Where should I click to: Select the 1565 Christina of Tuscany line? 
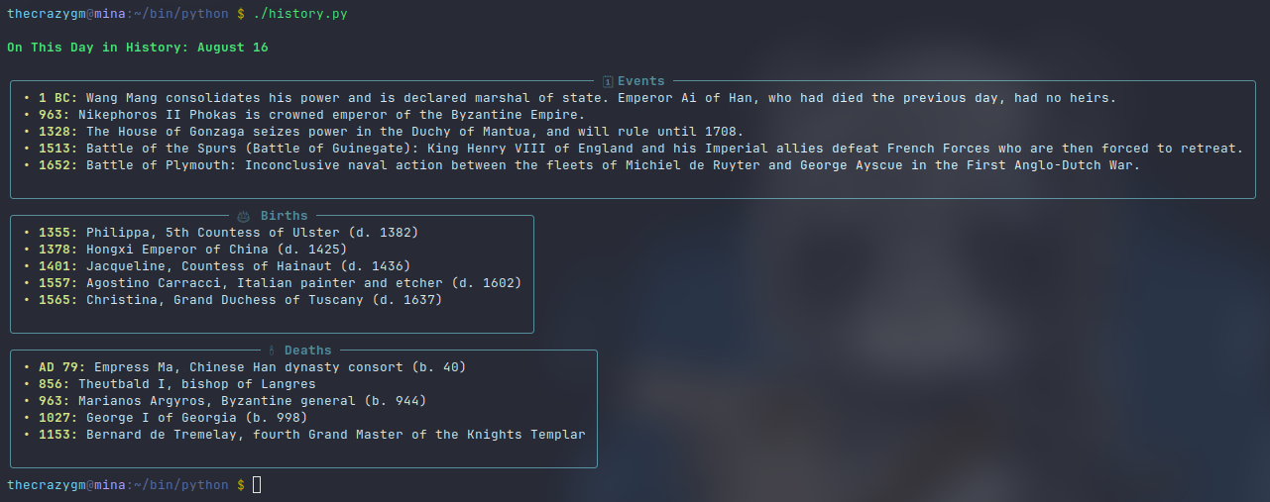[233, 300]
